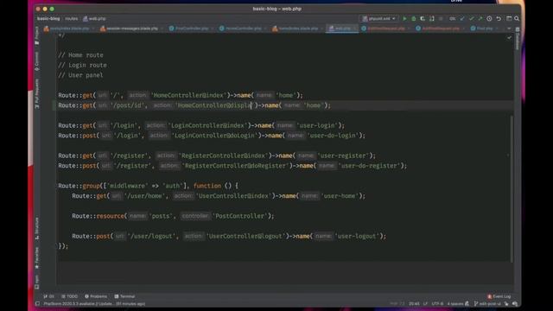Image resolution: width=553 pixels, height=311 pixels.
Task: Click PhpStorm update available notification text
Action: click(x=94, y=303)
